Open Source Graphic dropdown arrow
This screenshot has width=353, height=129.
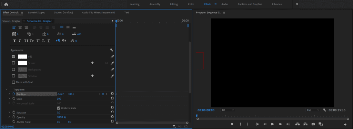click(x=24, y=21)
